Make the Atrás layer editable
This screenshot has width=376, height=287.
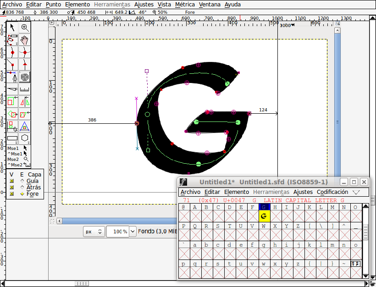tap(22, 188)
